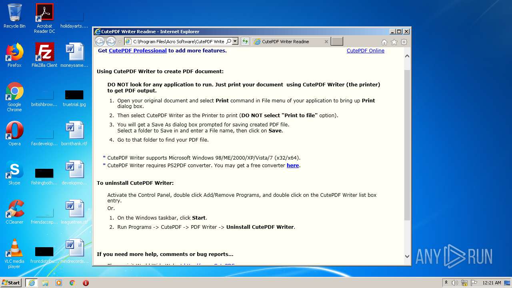Open a new blank tab
The width and height of the screenshot is (512, 288).
point(337,42)
